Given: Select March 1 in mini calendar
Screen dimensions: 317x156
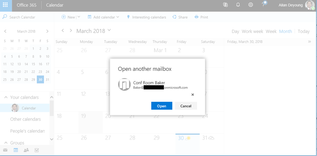Looking at the screenshot, I should click(x=33, y=49).
